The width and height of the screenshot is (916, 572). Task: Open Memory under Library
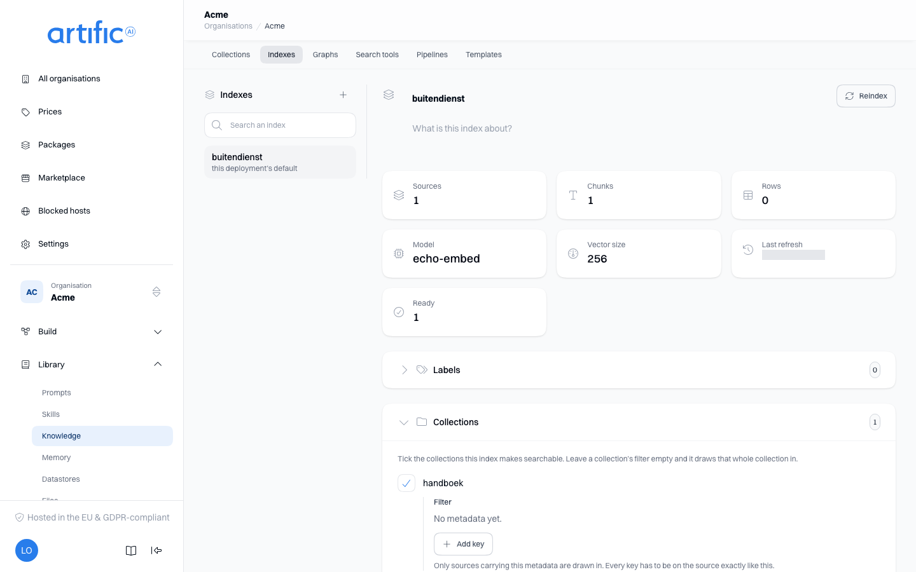[x=102, y=458]
